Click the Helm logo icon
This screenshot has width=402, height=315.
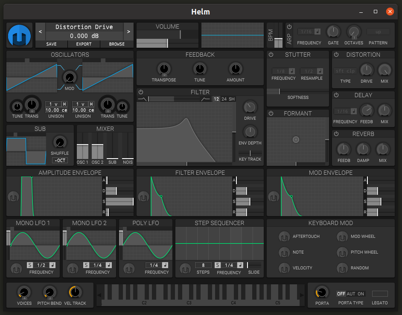[20, 35]
